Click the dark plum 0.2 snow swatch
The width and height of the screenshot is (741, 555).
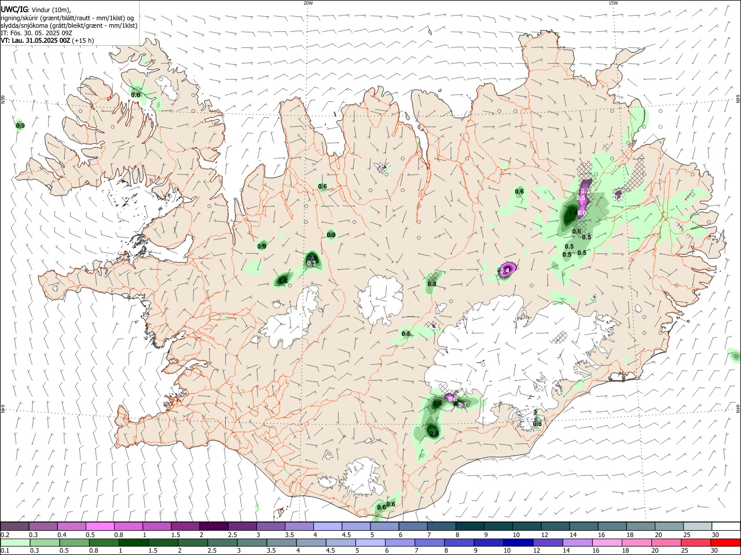point(14,527)
